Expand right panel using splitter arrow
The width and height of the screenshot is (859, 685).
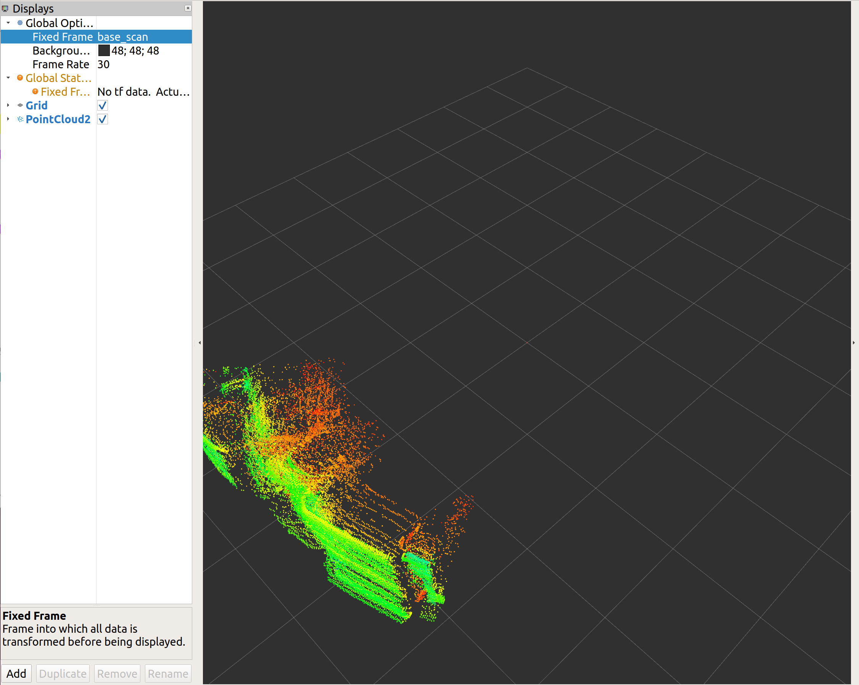tap(853, 343)
